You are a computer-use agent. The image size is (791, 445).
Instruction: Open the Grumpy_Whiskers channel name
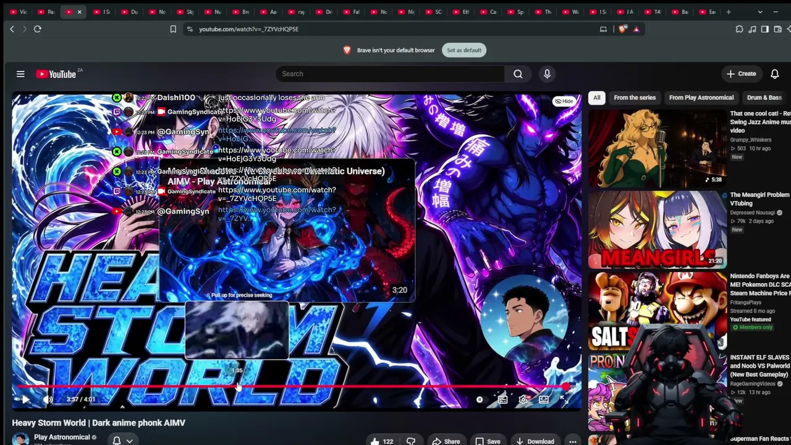point(750,140)
